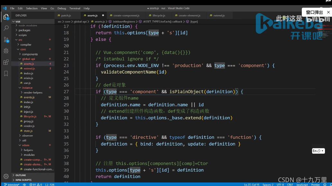This screenshot has height=186, width=332.
Task: Click the unsaved dot on assets.js tab
Action: pos(103,15)
